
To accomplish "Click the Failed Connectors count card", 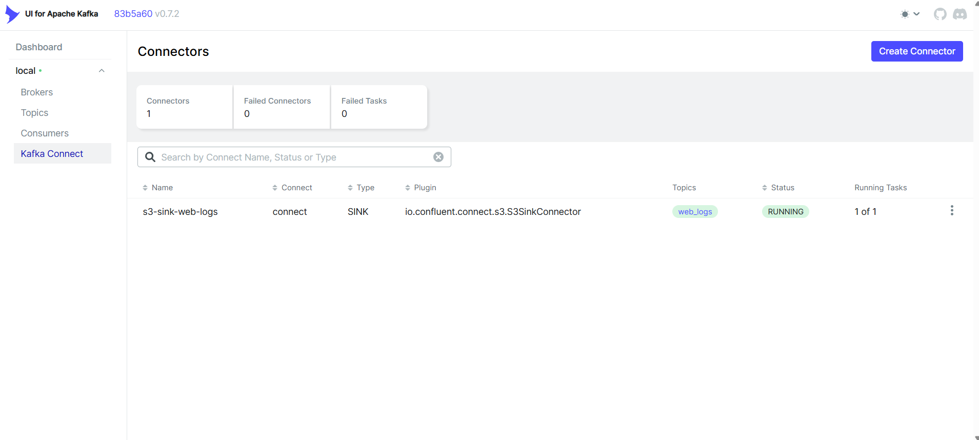I will pyautogui.click(x=282, y=107).
